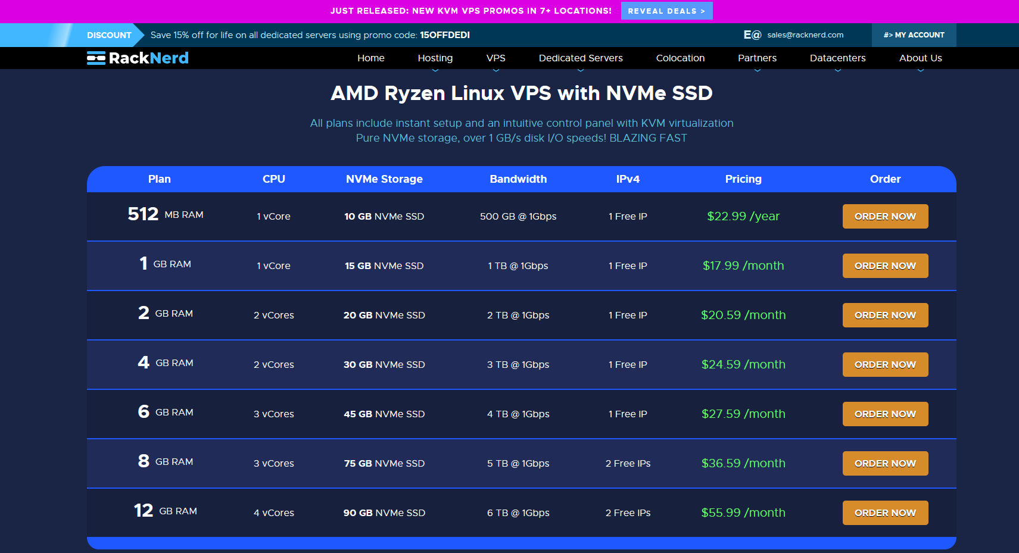This screenshot has width=1019, height=553.
Task: Click the RackNerd logo
Action: (x=138, y=58)
